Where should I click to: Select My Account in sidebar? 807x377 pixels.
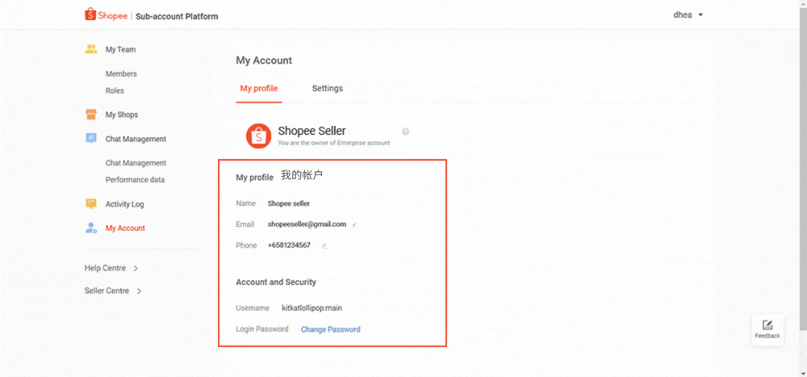click(x=125, y=228)
